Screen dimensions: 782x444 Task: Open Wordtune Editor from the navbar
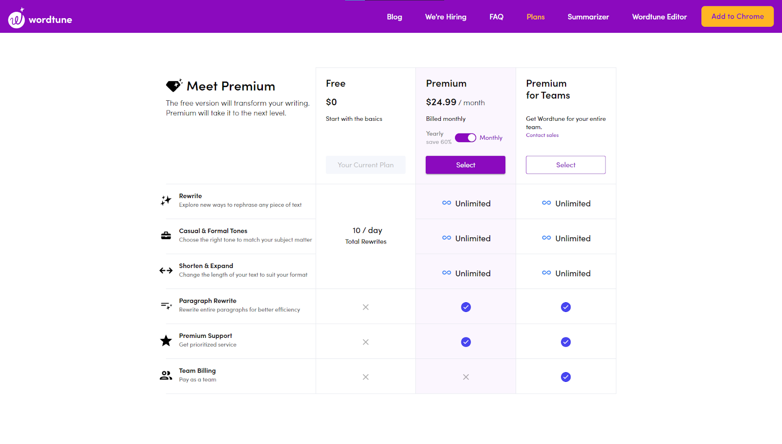coord(659,17)
